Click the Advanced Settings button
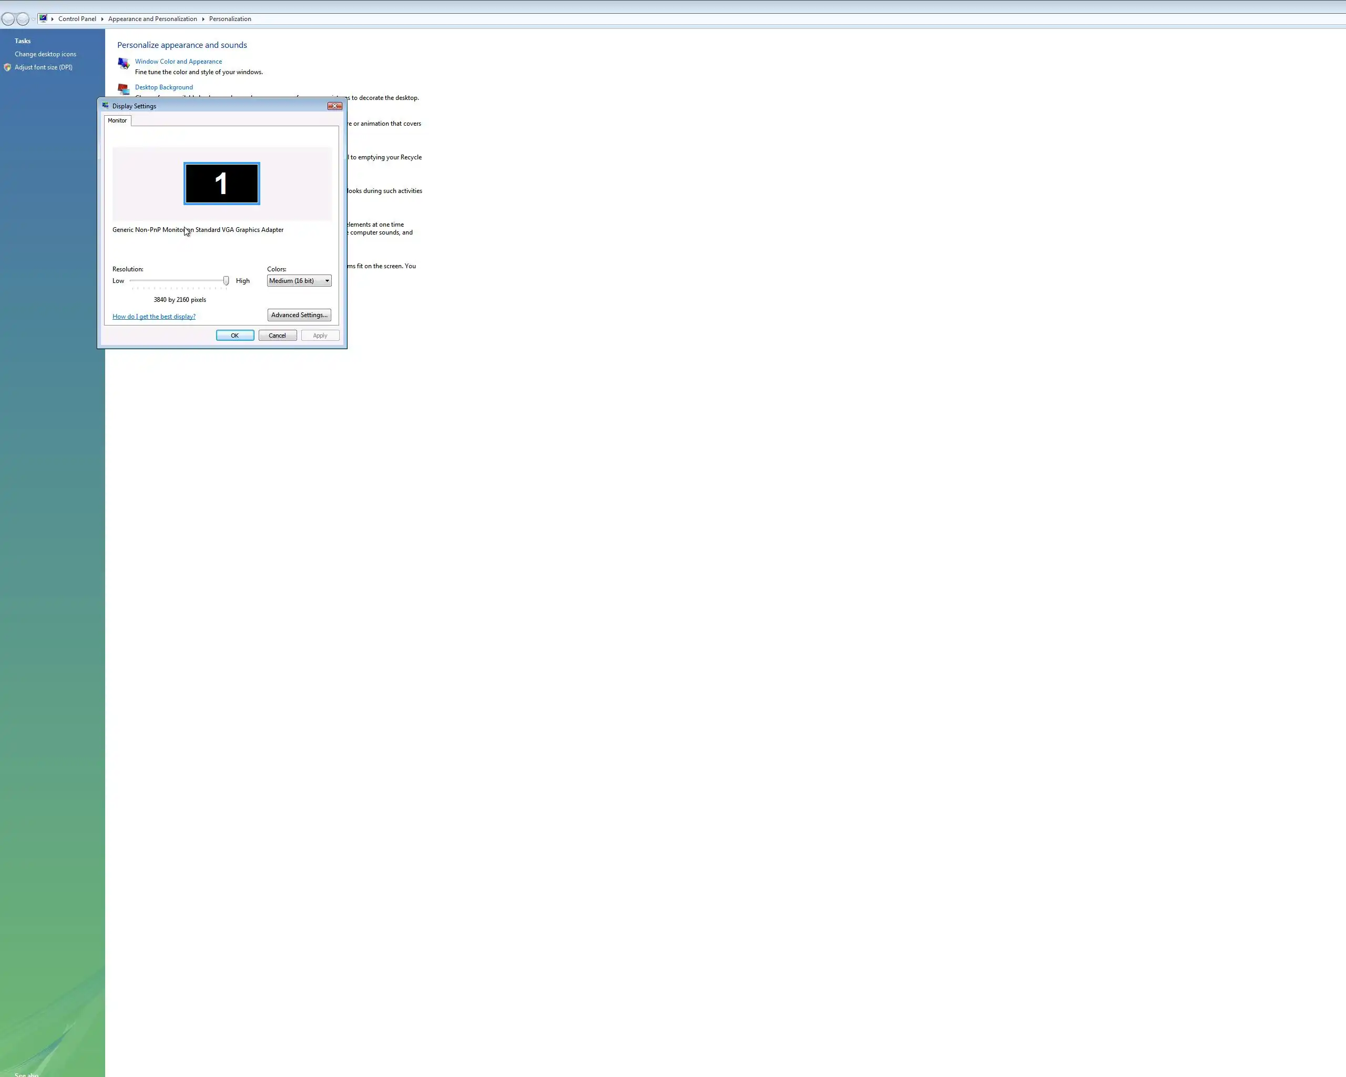Image resolution: width=1346 pixels, height=1077 pixels. [299, 316]
